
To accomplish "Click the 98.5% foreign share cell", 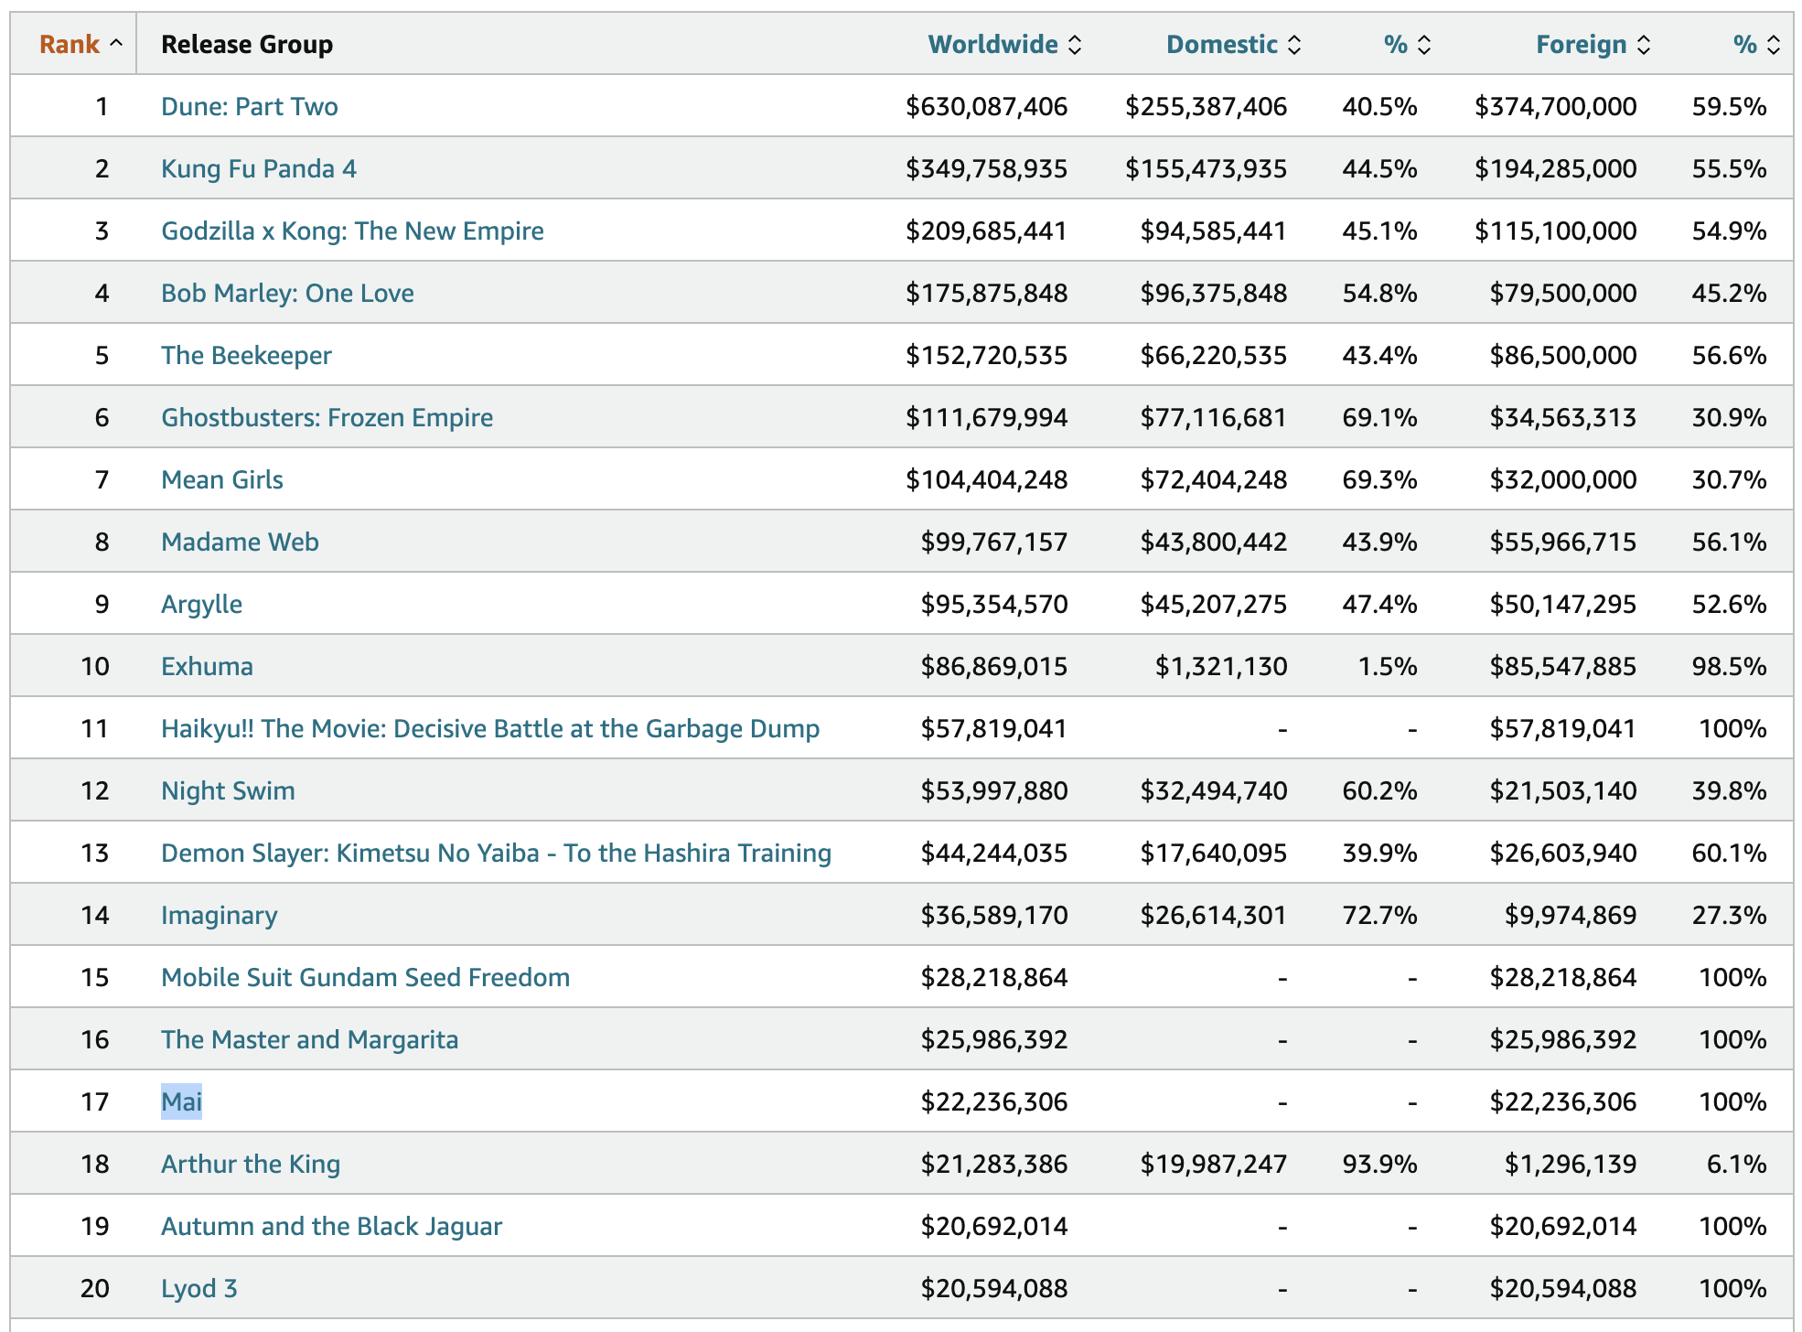I will (1729, 666).
